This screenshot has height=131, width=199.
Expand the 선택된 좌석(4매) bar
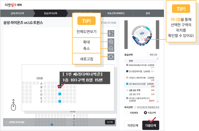(60, 122)
